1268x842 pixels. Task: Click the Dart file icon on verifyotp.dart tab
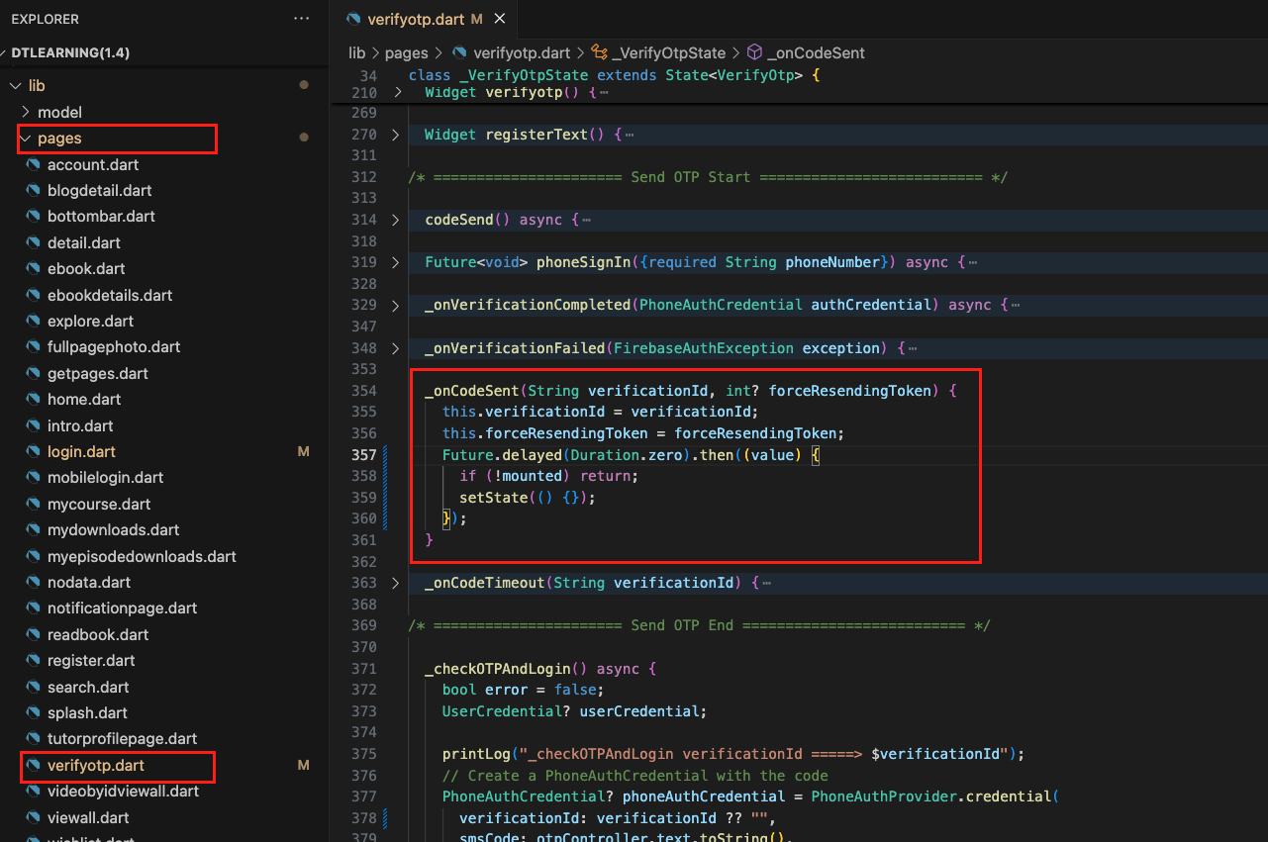coord(354,19)
